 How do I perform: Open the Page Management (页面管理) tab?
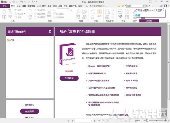(x=31, y=6)
